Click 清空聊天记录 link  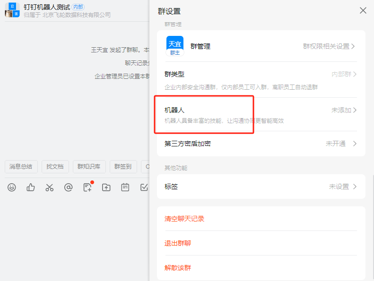[184, 219]
